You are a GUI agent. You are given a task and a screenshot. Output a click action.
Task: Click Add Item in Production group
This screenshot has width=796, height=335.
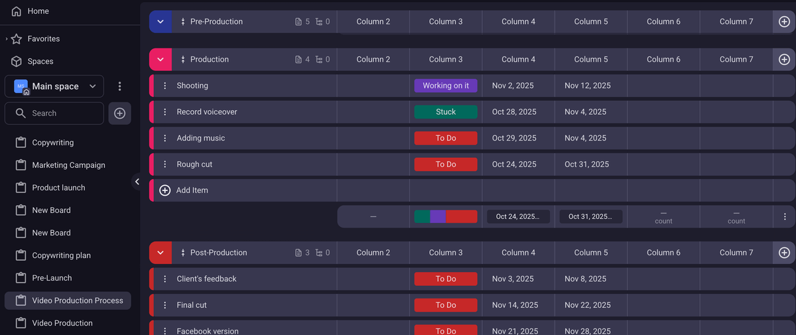tap(192, 190)
